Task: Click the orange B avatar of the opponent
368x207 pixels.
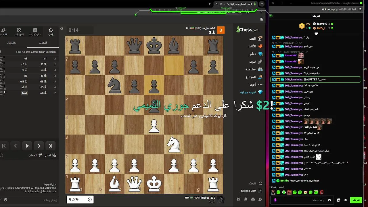Action: pyautogui.click(x=221, y=30)
